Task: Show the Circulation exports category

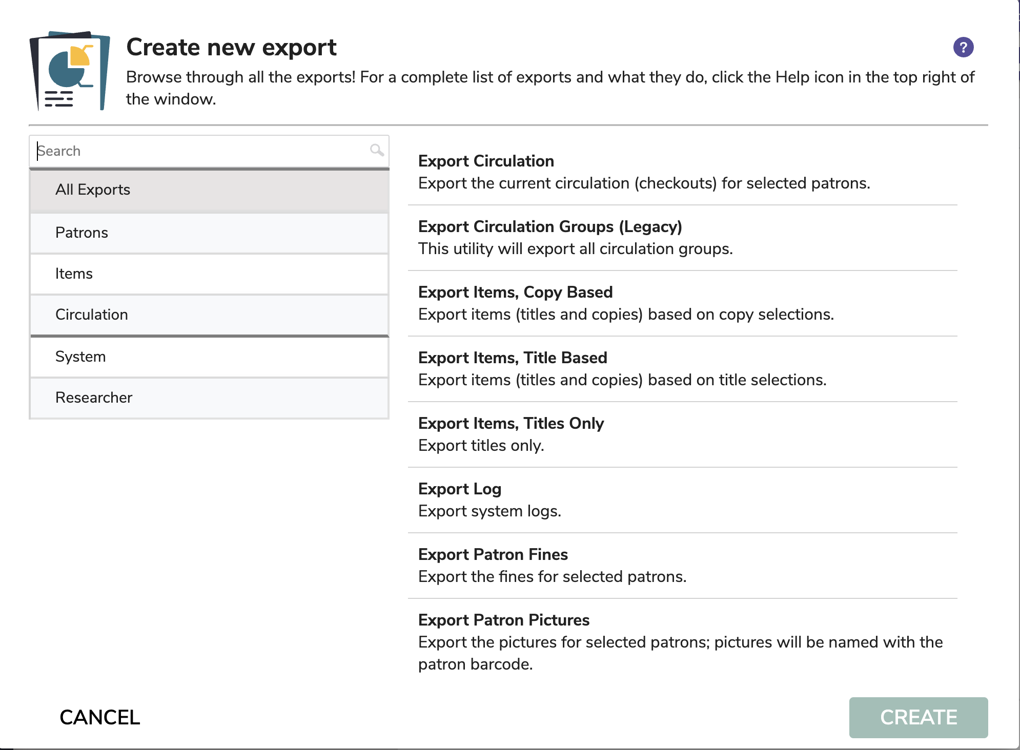Action: (x=209, y=315)
